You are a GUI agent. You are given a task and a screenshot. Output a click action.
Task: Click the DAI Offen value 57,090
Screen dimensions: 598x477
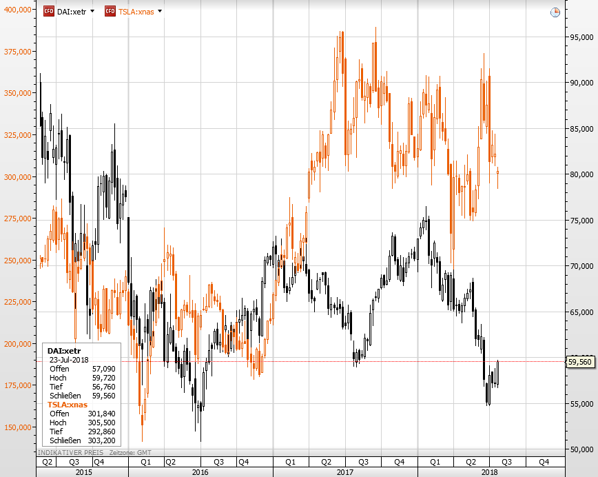(103, 369)
